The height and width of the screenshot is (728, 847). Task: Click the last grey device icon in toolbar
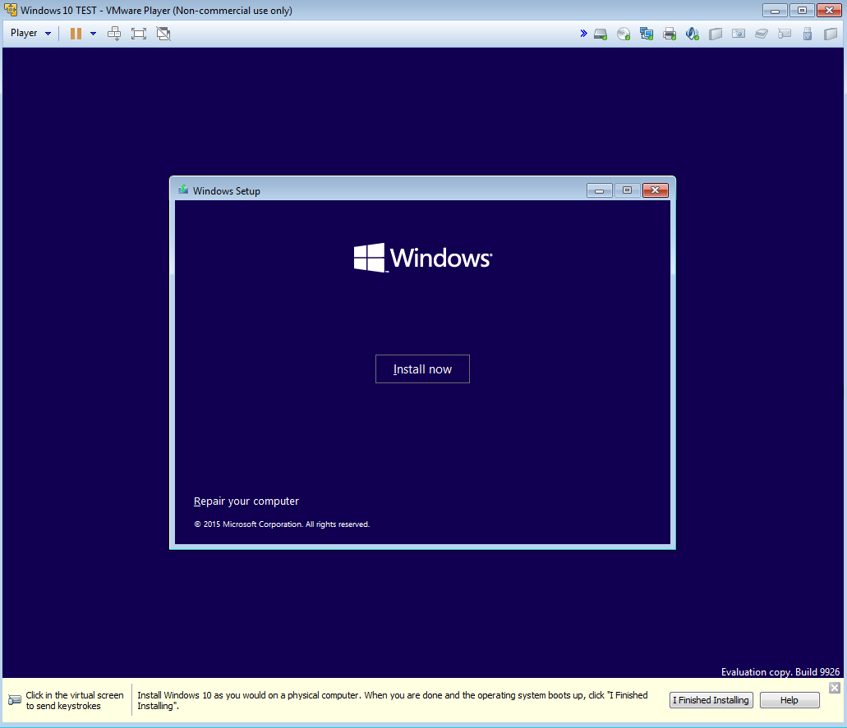pos(831,34)
